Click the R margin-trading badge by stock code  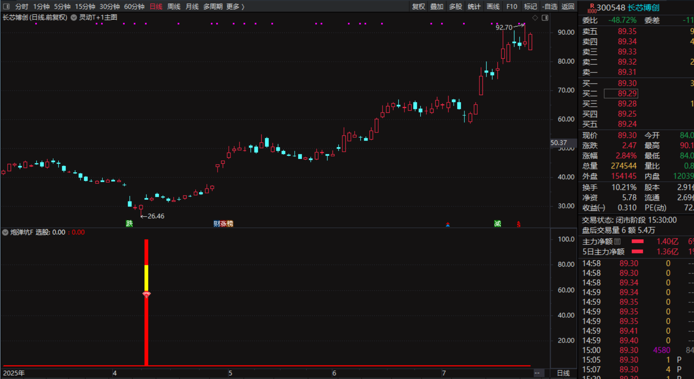pos(592,6)
